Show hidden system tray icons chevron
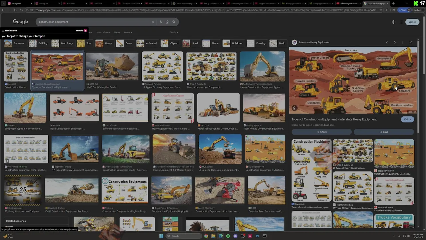 tap(393, 236)
